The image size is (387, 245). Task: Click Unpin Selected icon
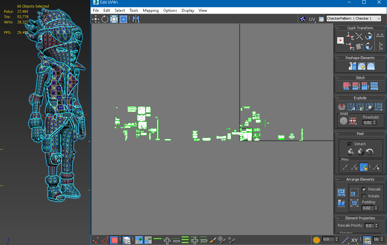click(354, 167)
